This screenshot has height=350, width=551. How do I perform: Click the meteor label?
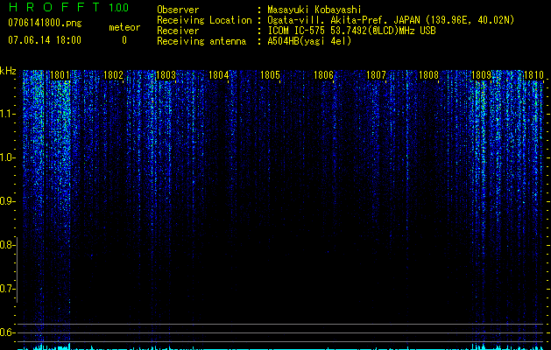(x=124, y=27)
